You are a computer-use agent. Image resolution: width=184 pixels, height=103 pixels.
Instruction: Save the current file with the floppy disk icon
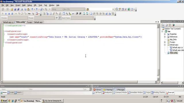pyautogui.click(x=15, y=9)
